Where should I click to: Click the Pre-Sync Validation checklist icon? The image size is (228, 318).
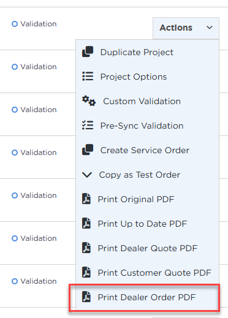click(x=88, y=125)
